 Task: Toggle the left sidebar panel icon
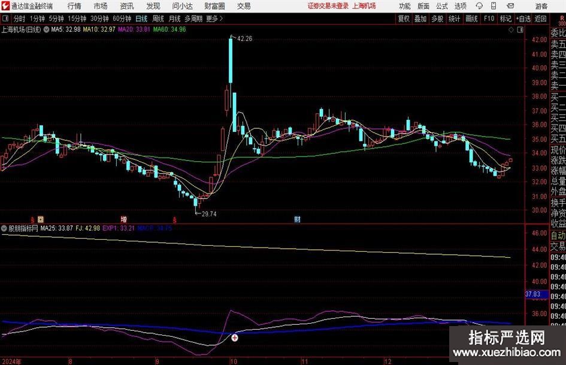[x=5, y=19]
